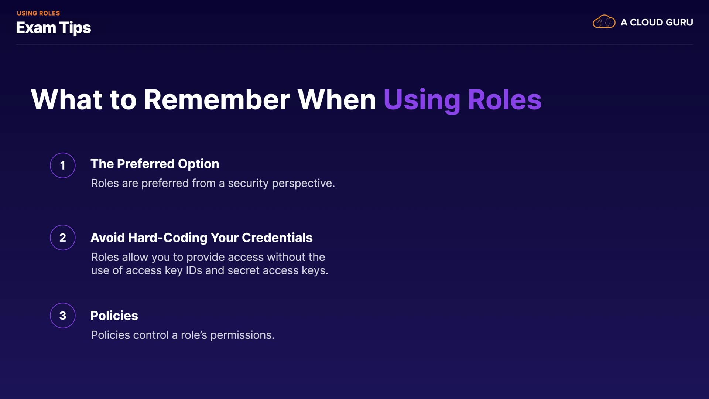Select the number 2 circle icon
This screenshot has height=399, width=709.
click(x=63, y=238)
